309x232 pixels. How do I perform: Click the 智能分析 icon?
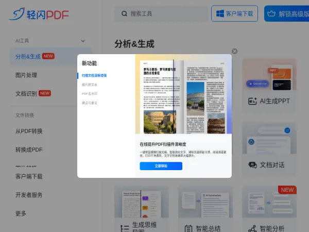(x=252, y=228)
